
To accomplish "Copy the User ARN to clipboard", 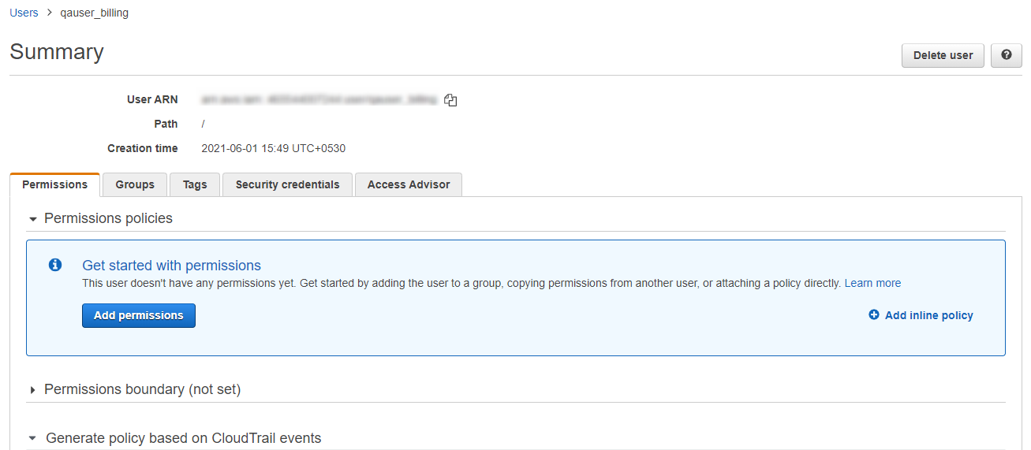I will (450, 100).
